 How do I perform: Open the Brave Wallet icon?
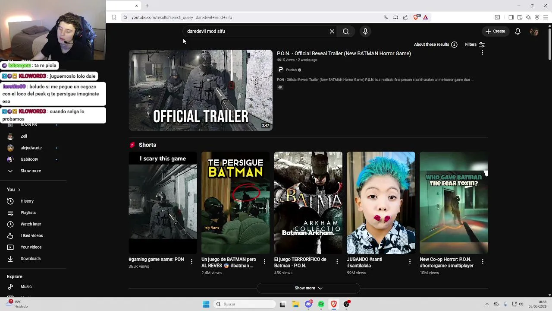coord(520,17)
